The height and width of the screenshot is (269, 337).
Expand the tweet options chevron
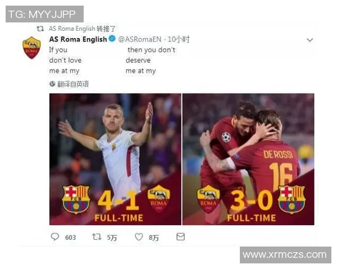coord(309,40)
